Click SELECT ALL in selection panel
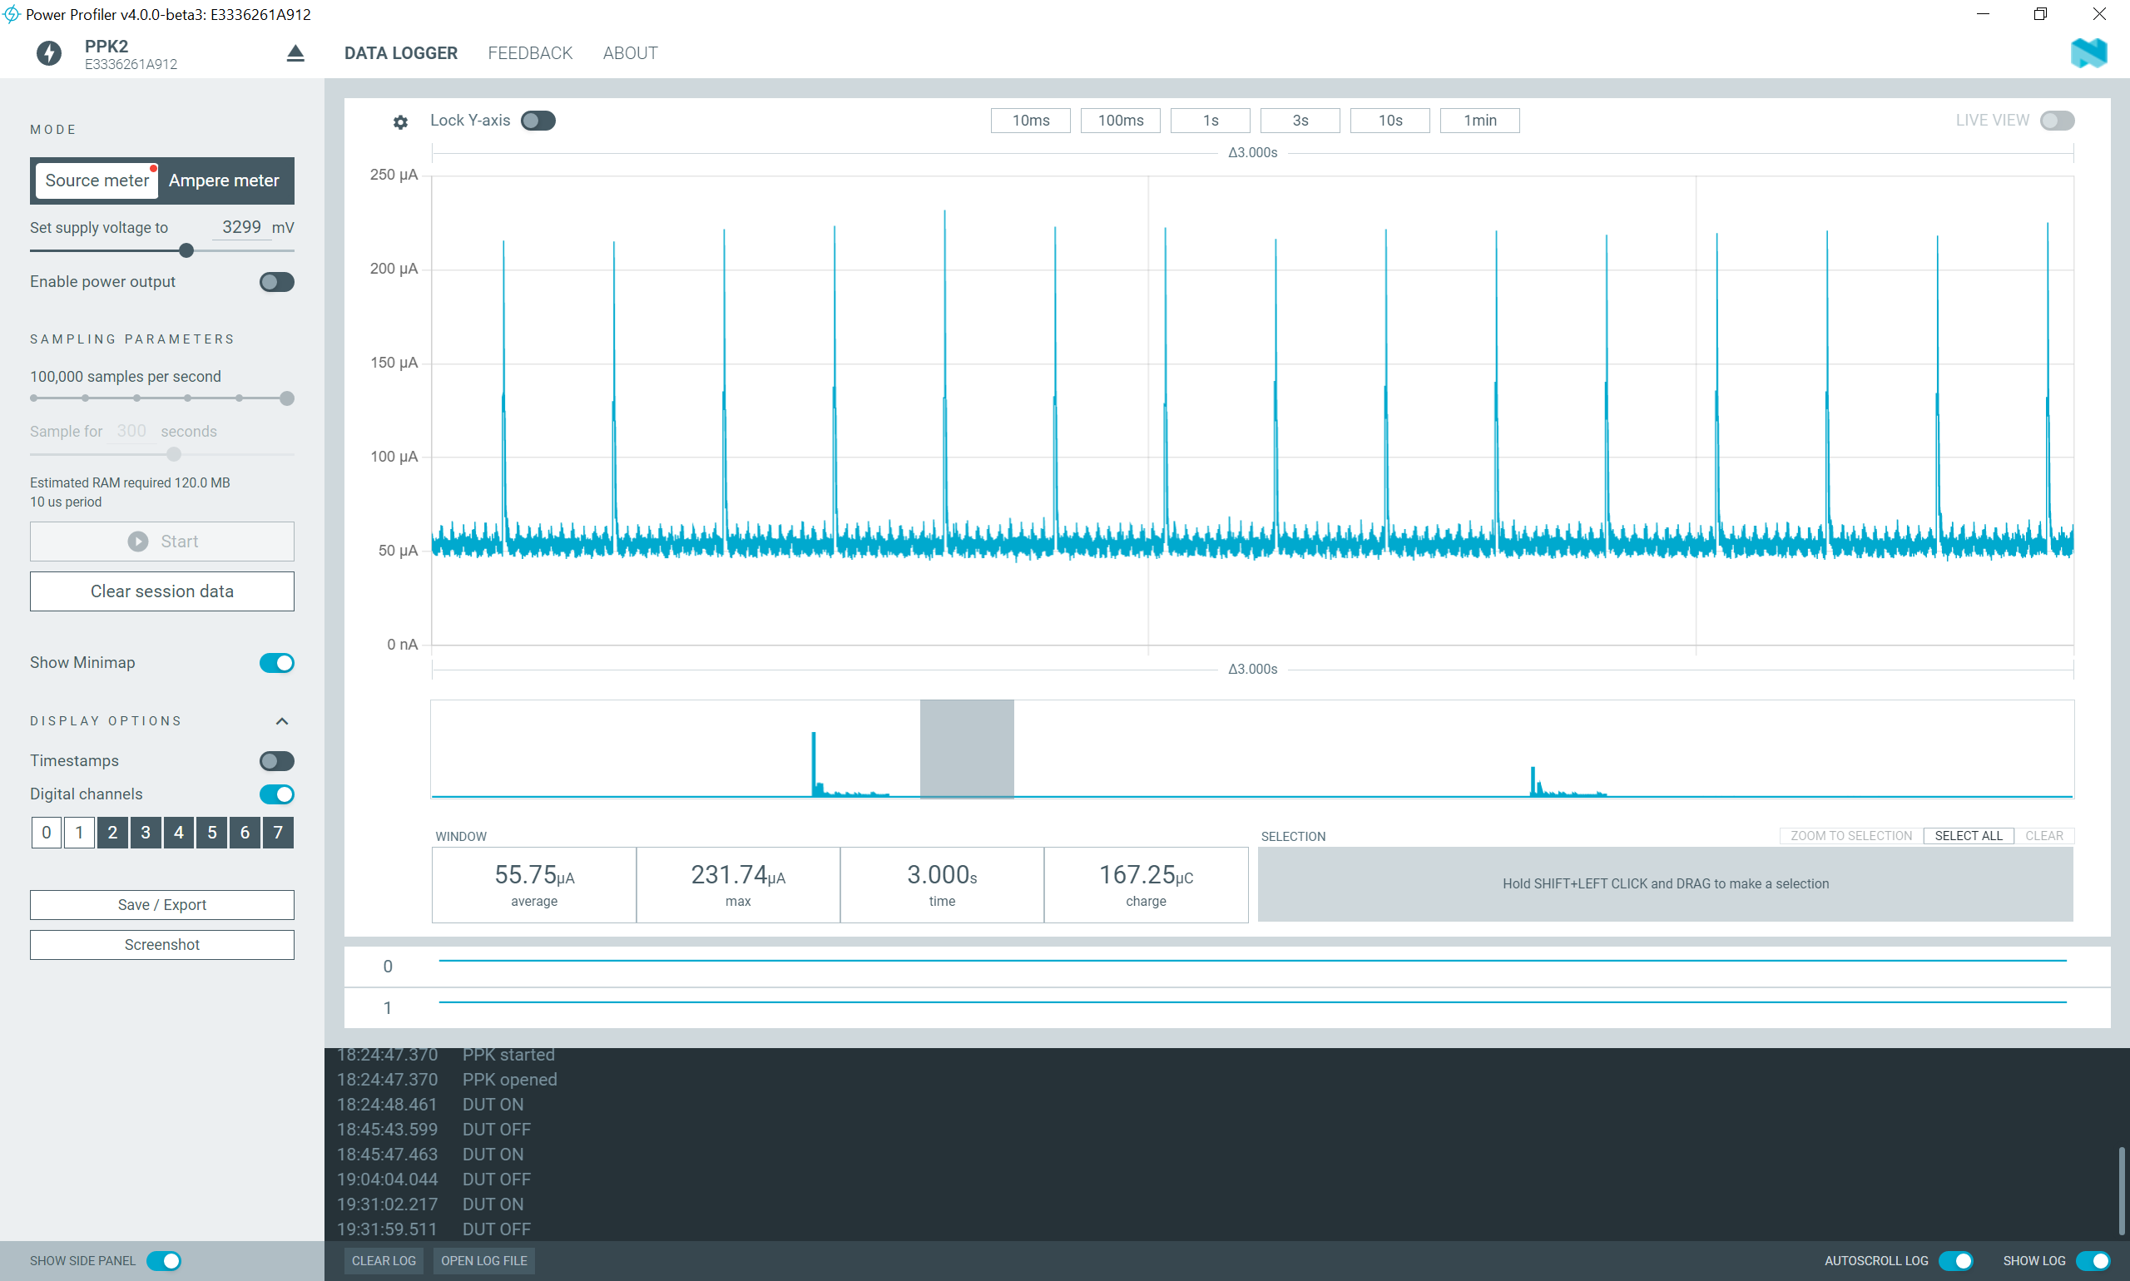 (x=1968, y=836)
